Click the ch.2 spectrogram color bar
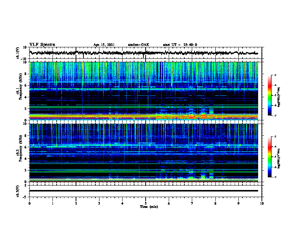 click(269, 157)
